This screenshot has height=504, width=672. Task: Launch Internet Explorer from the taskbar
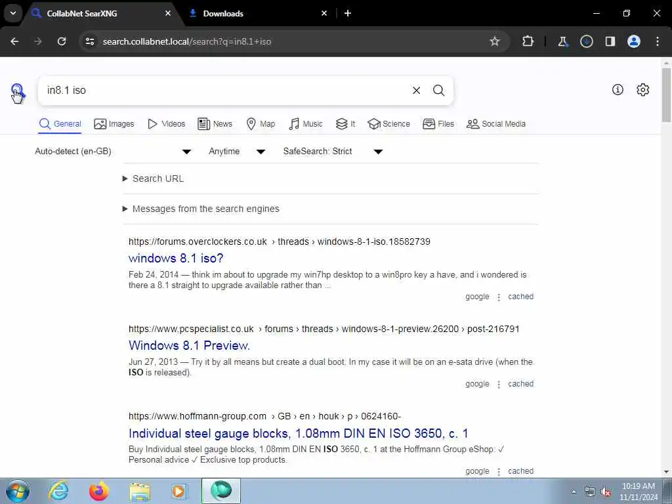(58, 491)
